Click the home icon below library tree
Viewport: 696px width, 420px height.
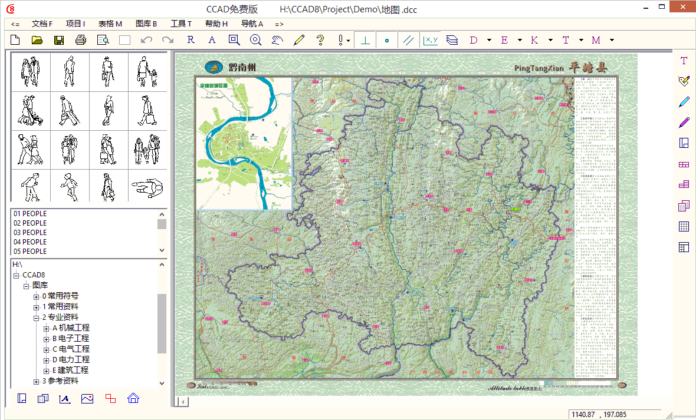click(133, 398)
